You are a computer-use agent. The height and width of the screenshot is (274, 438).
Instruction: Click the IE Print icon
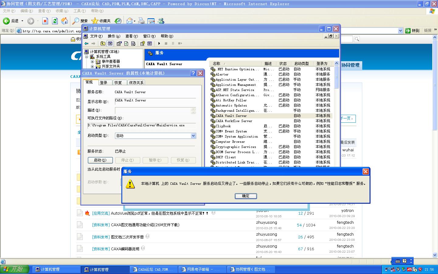(141, 21)
